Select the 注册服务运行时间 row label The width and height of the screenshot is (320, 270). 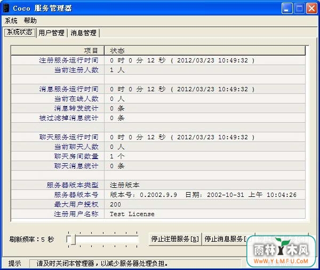pos(69,60)
